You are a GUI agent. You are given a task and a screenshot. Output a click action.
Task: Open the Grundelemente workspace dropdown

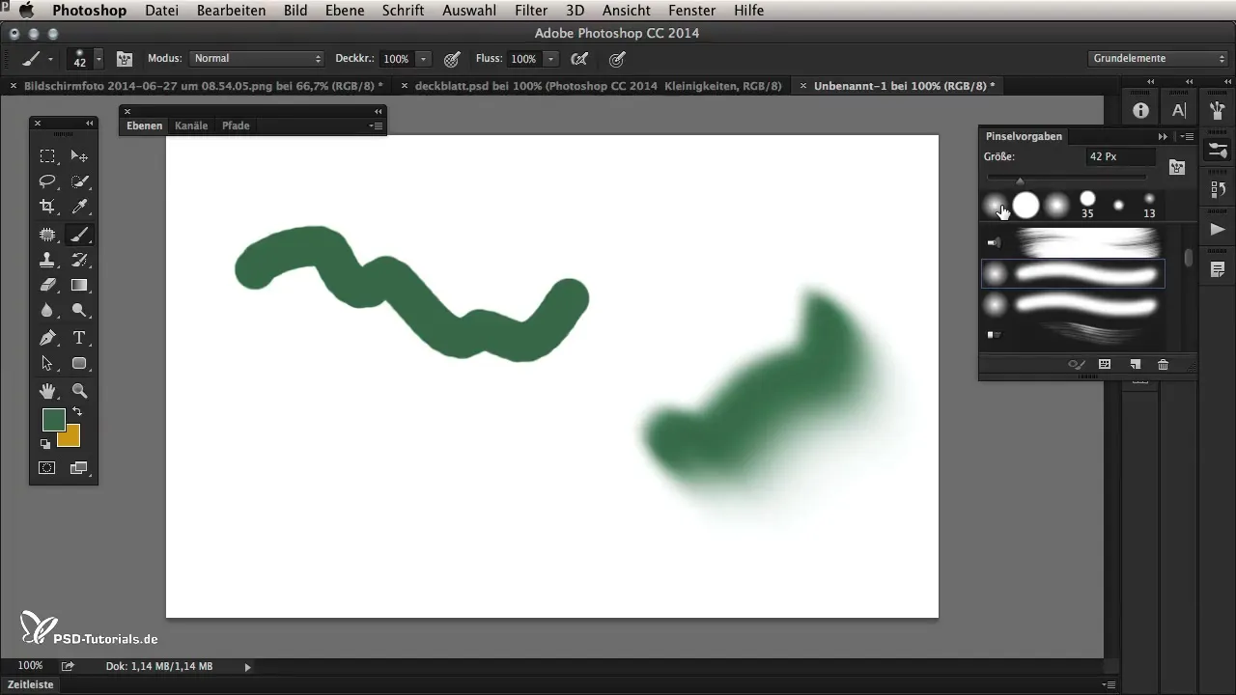click(x=1157, y=59)
